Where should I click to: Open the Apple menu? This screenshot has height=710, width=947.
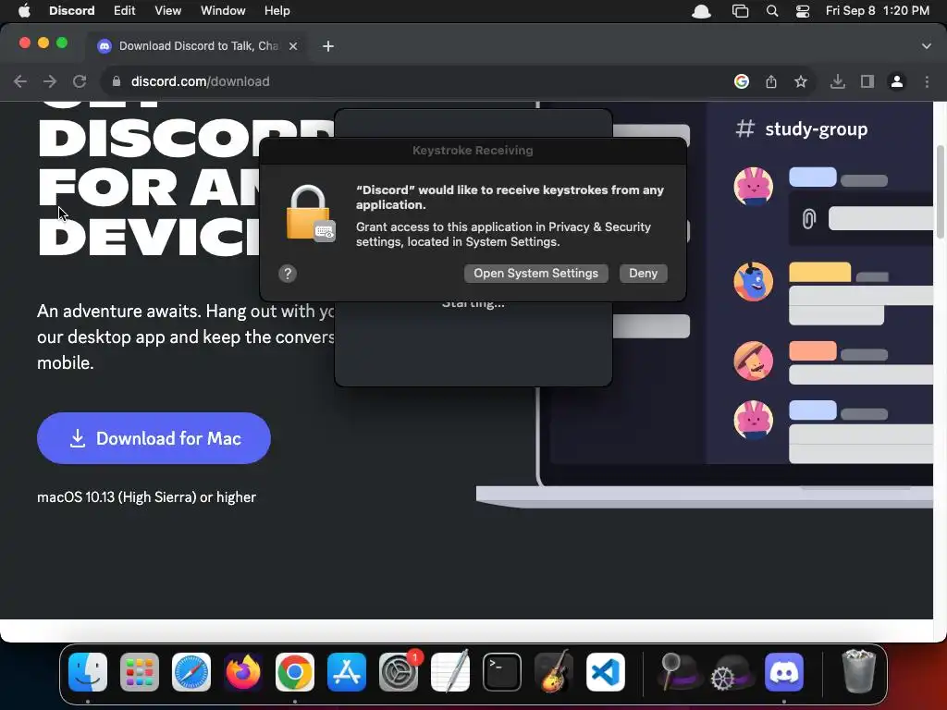click(x=24, y=11)
